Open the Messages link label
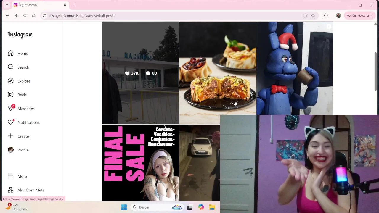 click(26, 109)
